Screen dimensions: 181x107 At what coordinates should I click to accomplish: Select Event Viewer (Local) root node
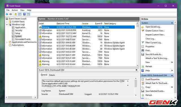[18, 19]
